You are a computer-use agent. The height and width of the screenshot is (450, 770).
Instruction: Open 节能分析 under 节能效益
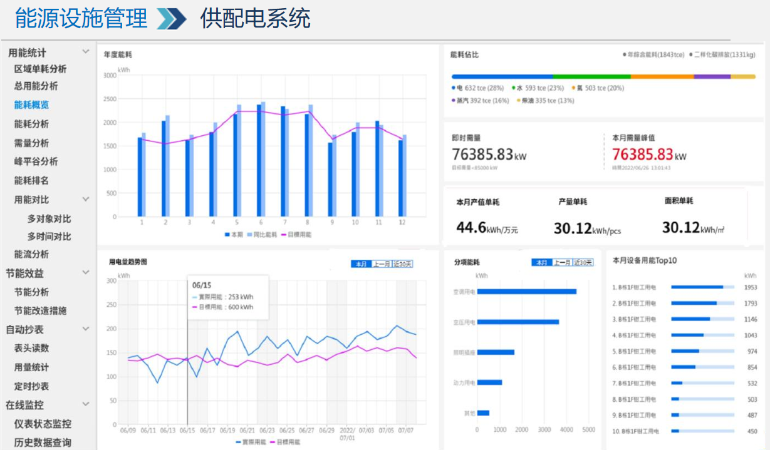pyautogui.click(x=32, y=292)
